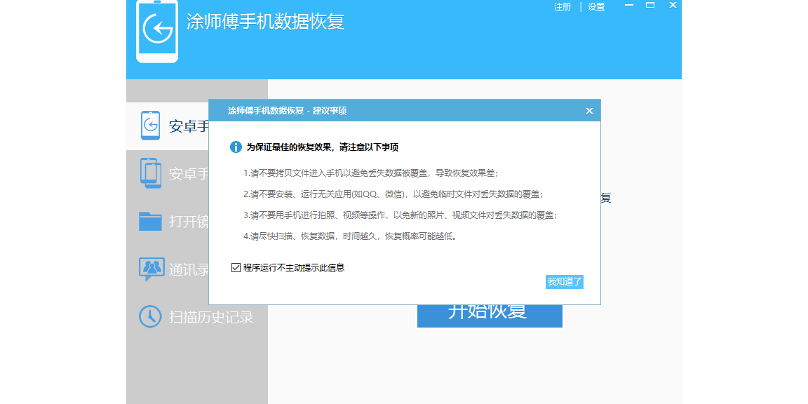Open 设置 from the title bar
Screen dimensions: 808x404
point(596,7)
